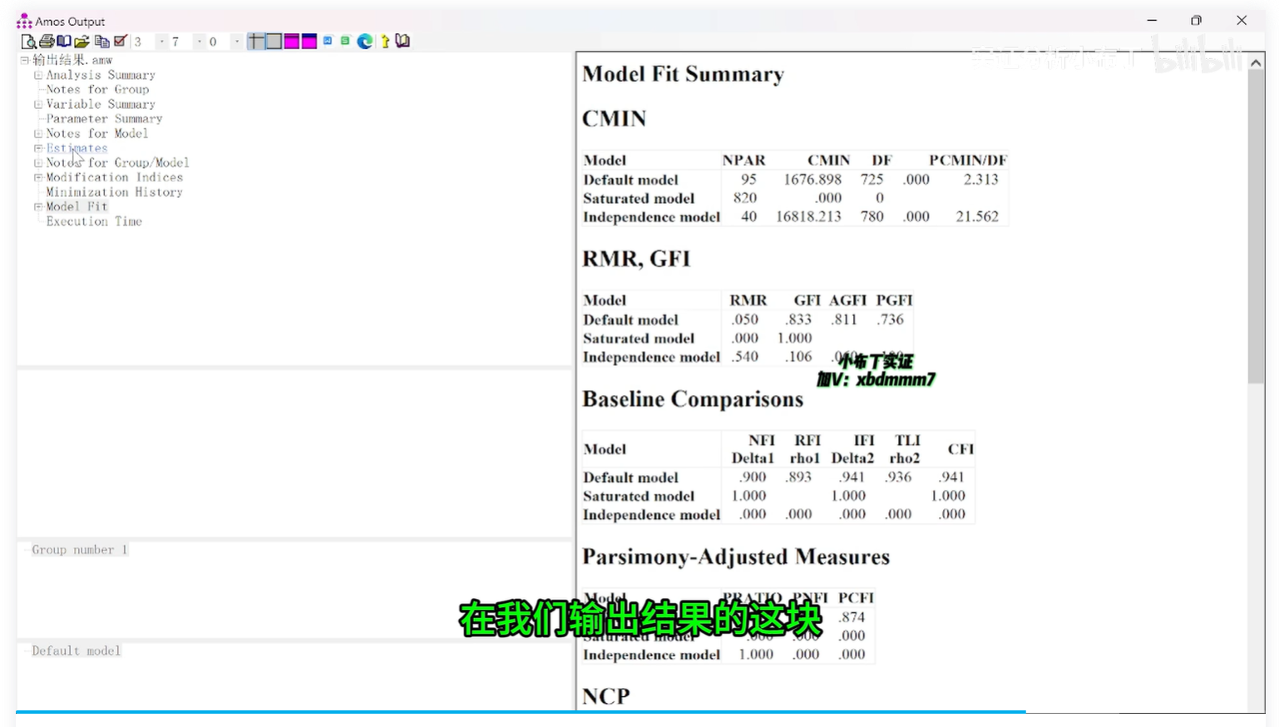Click the Amos Output title bar app icon
The image size is (1279, 727).
click(x=24, y=21)
